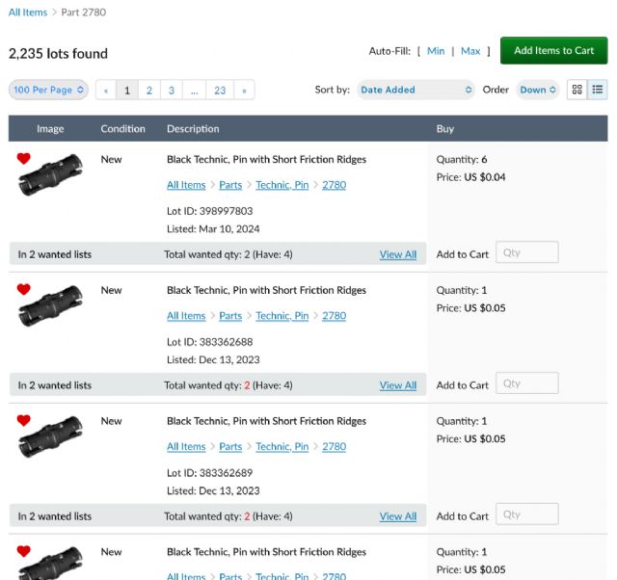Go to previous page arrow
Screen dimensions: 617x580
click(x=106, y=91)
